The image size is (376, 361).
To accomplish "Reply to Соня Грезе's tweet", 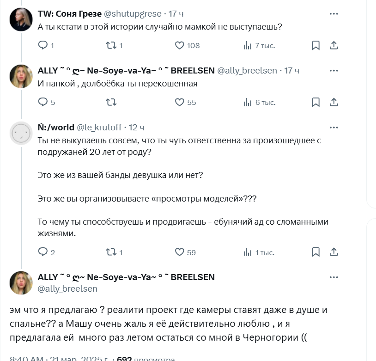I will click(x=43, y=45).
